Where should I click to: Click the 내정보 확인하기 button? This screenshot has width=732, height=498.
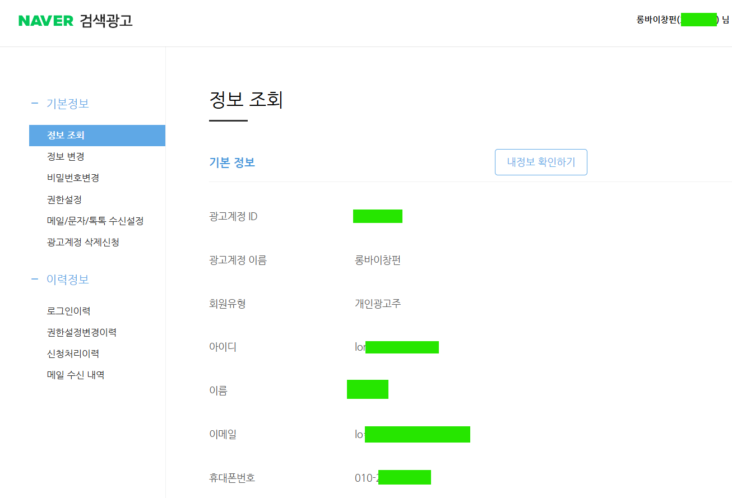click(541, 162)
